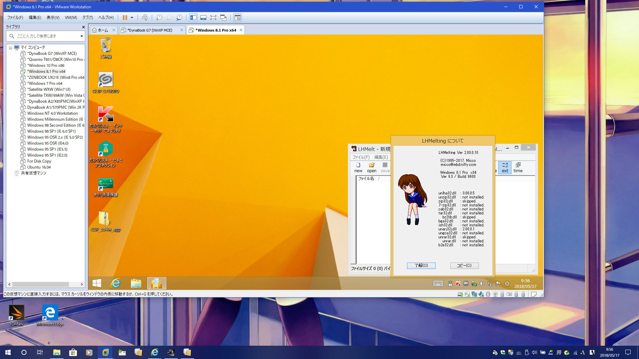
Task: Click the library search field
Action: (45, 36)
